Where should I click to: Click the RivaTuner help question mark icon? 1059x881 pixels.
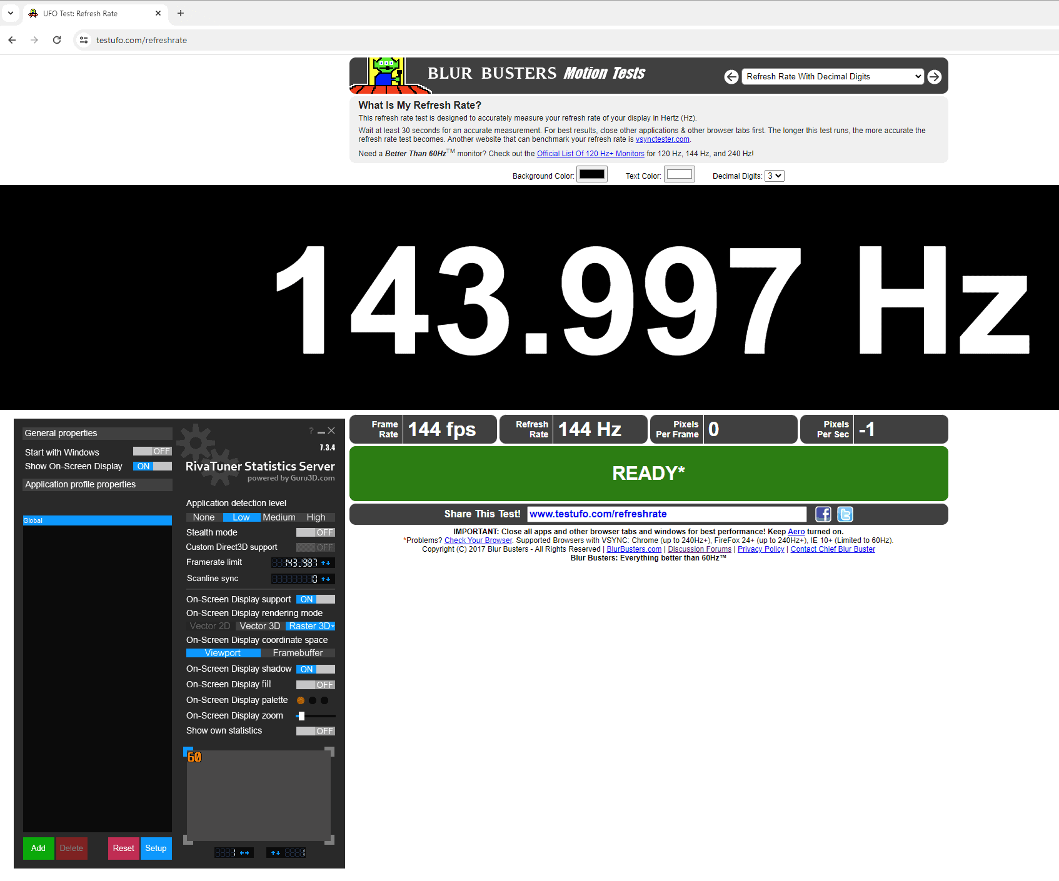(311, 431)
